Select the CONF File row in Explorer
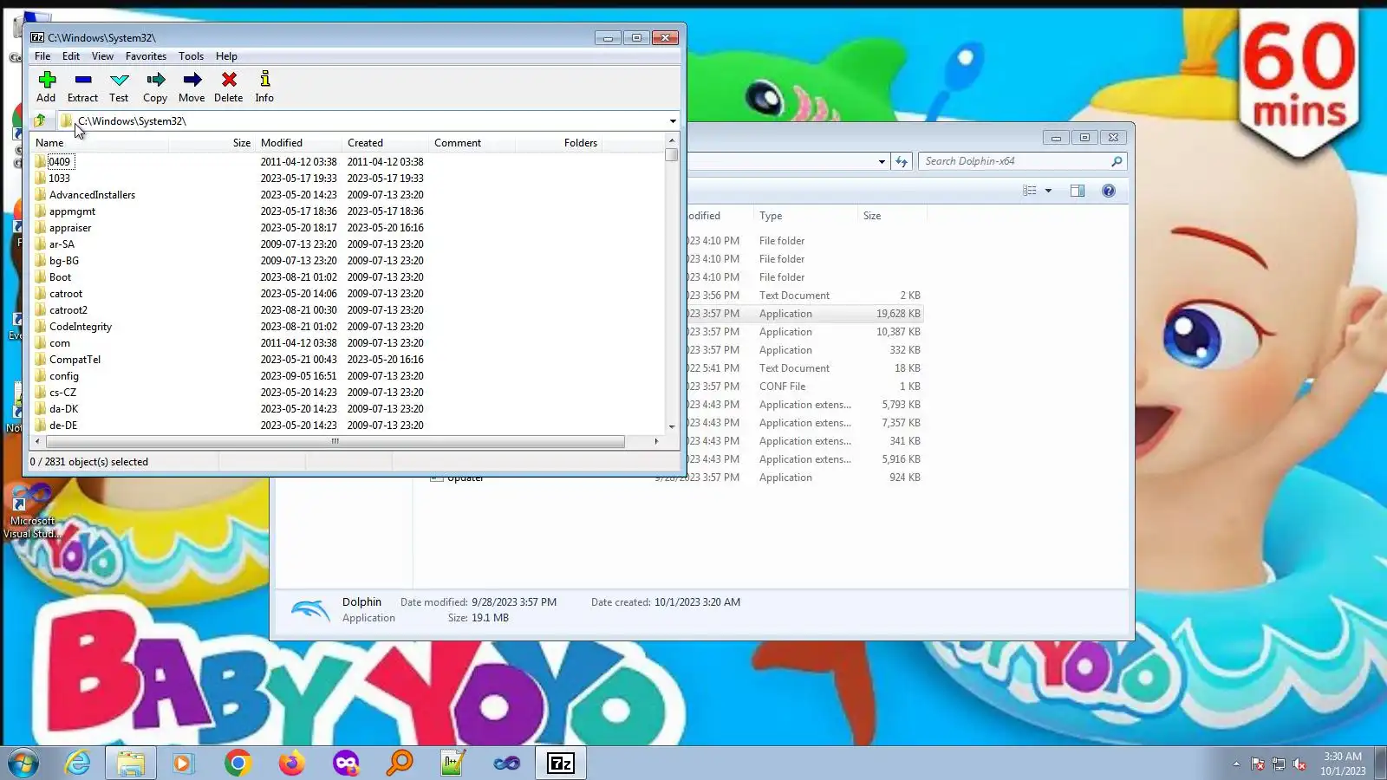The width and height of the screenshot is (1387, 780). tap(804, 387)
